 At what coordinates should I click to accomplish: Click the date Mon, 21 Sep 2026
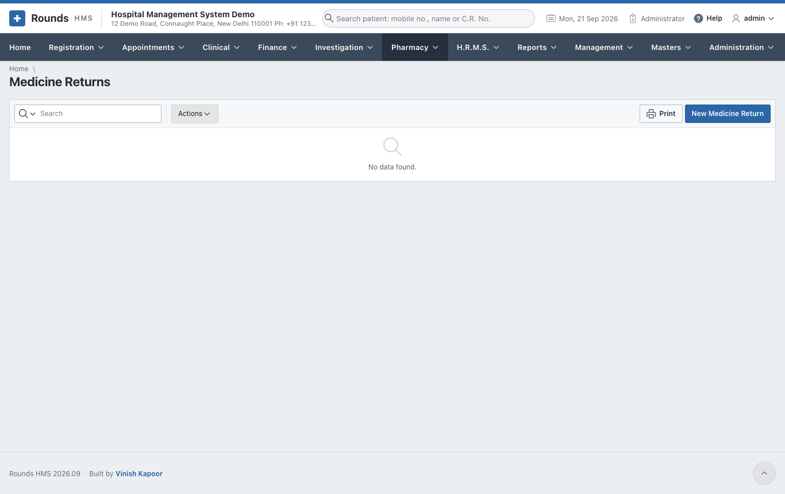click(588, 18)
